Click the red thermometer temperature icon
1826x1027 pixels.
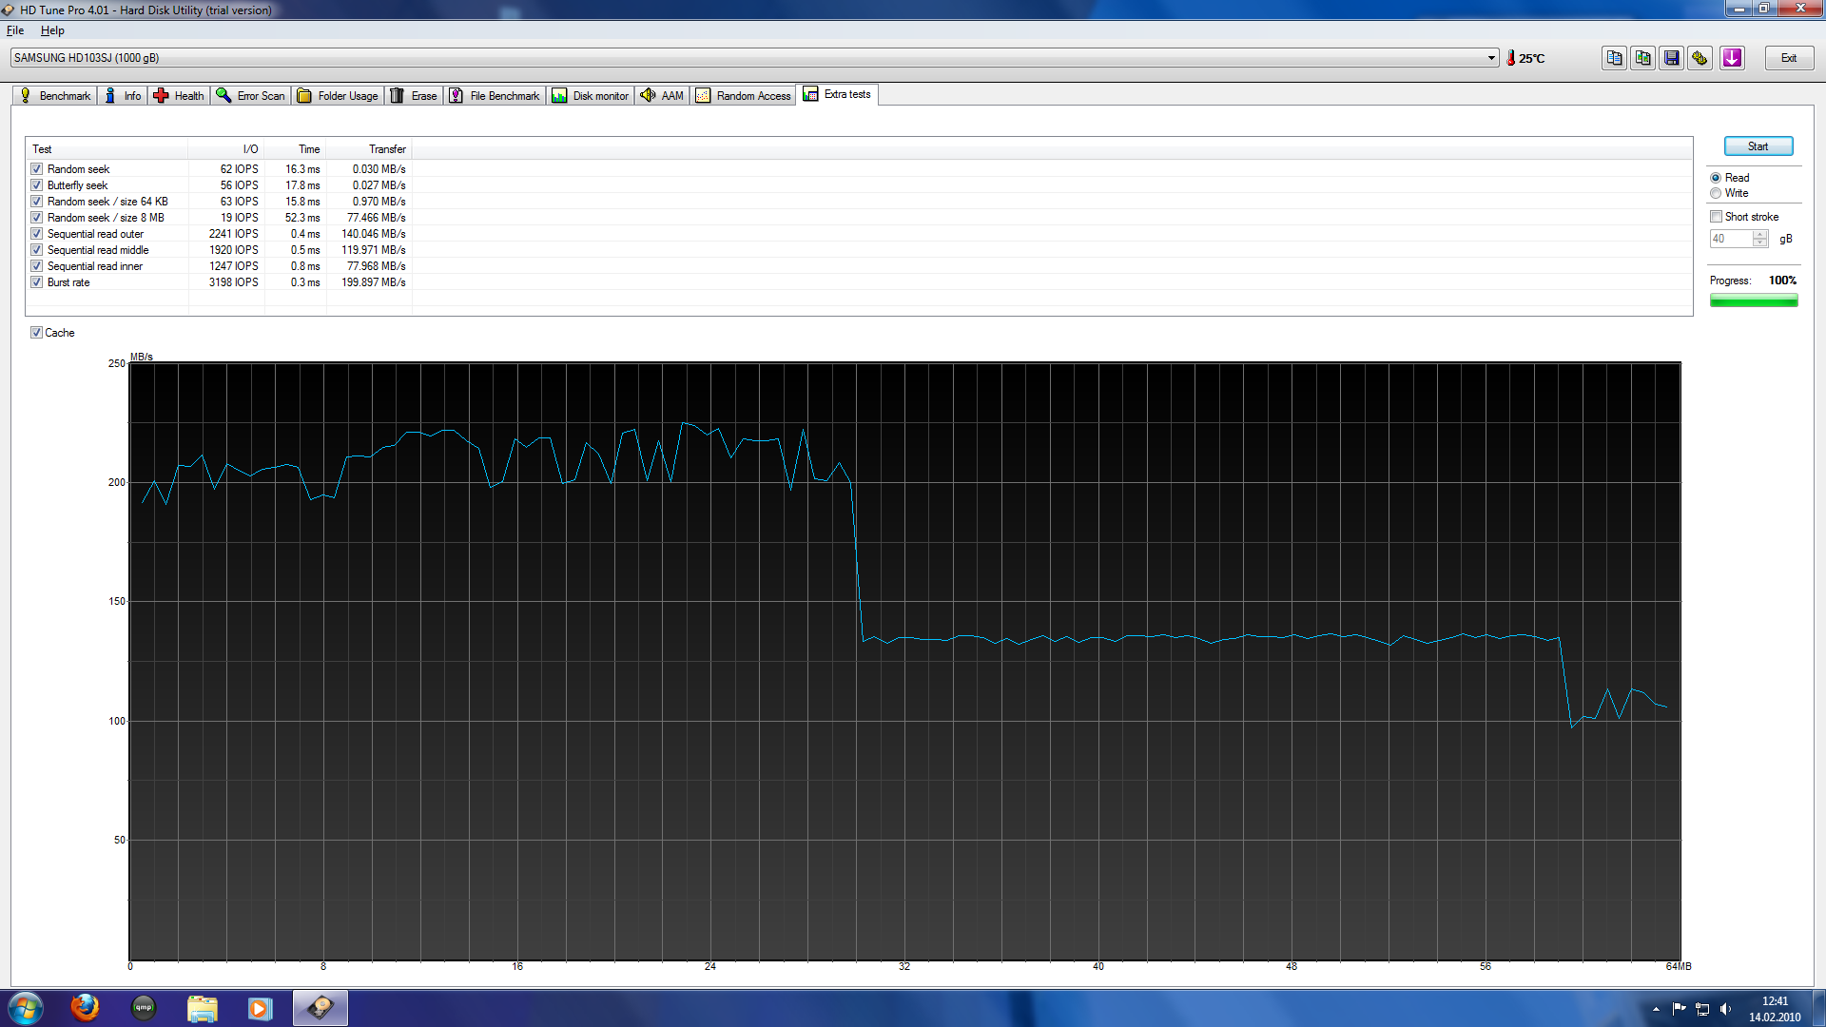point(1510,58)
